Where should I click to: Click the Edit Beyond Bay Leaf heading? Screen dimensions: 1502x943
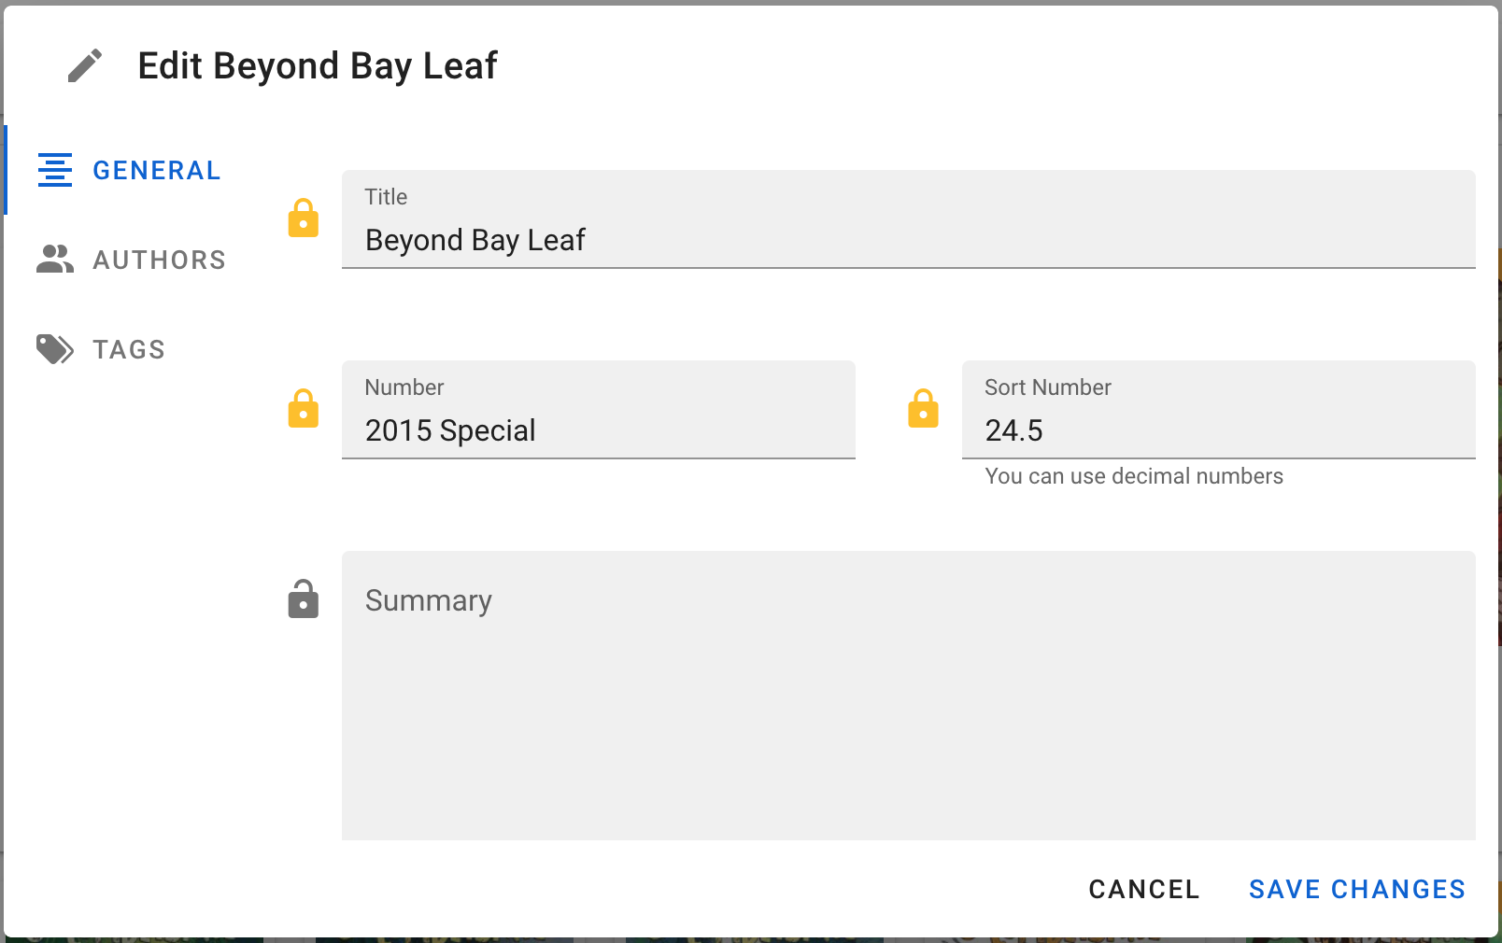tap(318, 66)
